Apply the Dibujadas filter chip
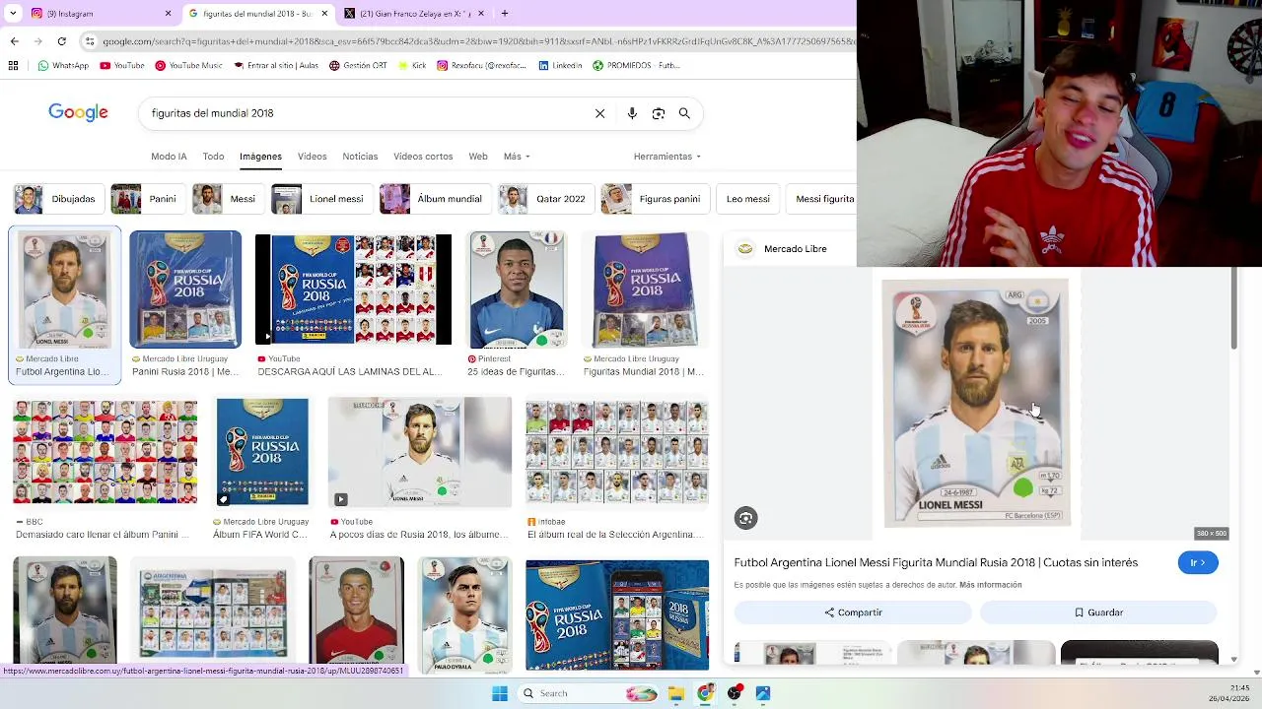This screenshot has width=1262, height=709. point(57,199)
